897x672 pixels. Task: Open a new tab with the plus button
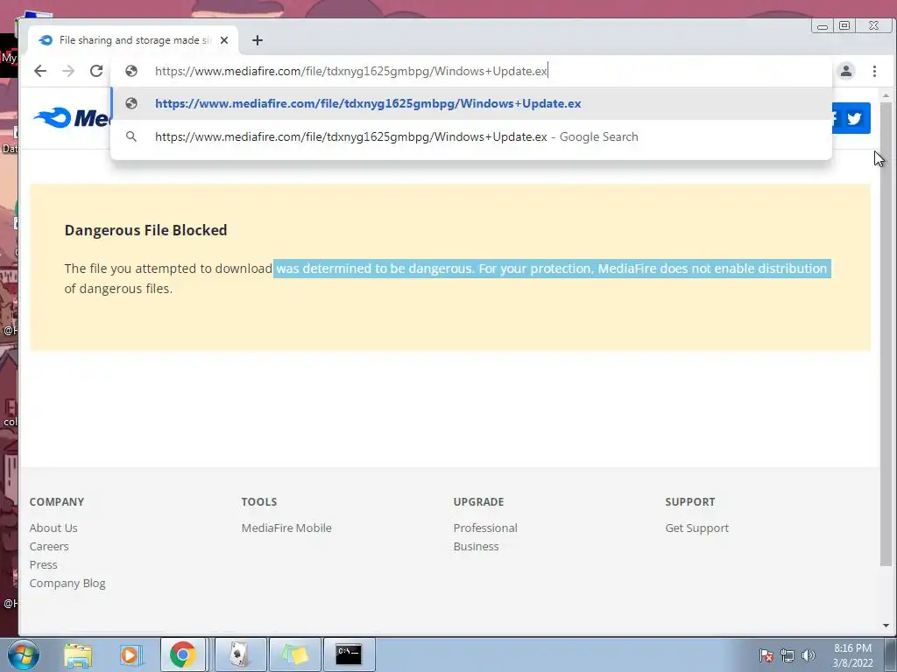click(258, 40)
